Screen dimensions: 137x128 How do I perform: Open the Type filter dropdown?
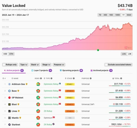24,65
